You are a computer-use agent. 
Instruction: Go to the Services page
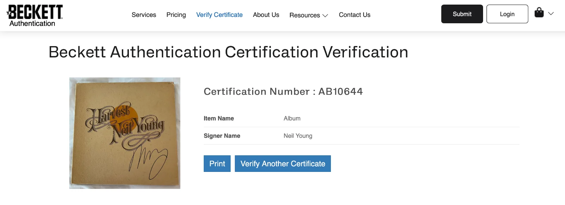pos(144,15)
